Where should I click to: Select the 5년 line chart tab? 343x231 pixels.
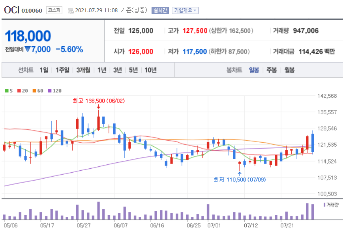[x=133, y=70]
